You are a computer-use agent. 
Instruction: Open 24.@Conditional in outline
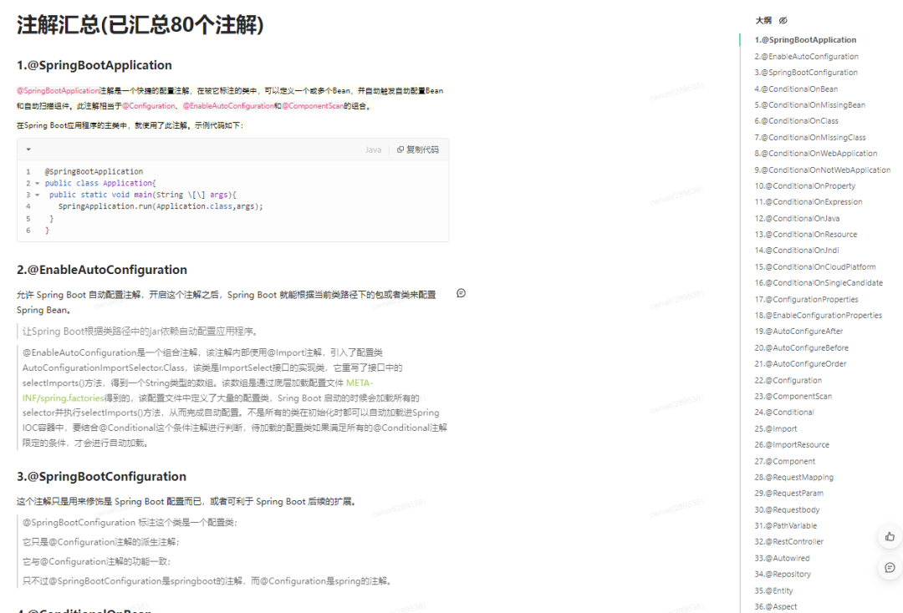pyautogui.click(x=783, y=413)
